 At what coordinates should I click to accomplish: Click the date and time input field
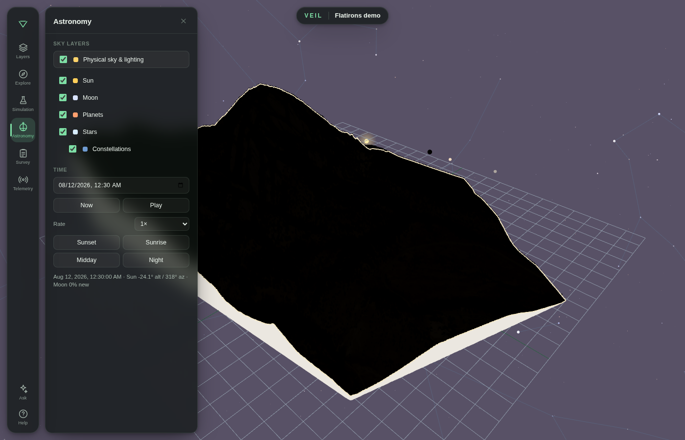(121, 185)
